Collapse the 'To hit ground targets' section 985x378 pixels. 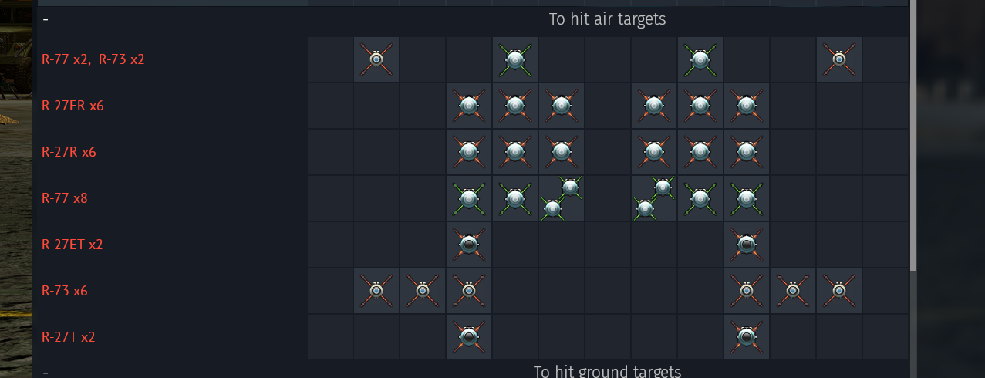[x=46, y=372]
